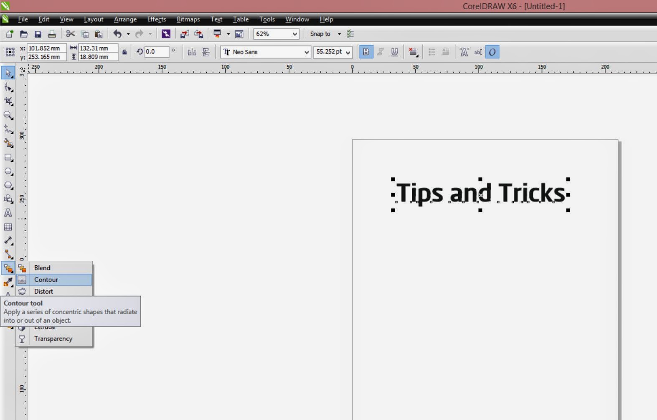Select the Shape tool

pyautogui.click(x=8, y=87)
